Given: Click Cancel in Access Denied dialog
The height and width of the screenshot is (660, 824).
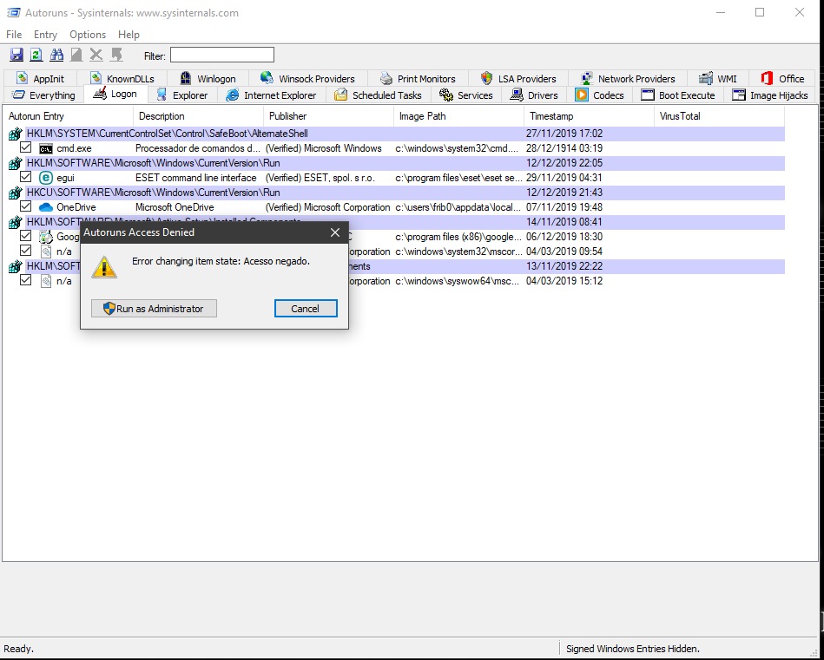Looking at the screenshot, I should (x=306, y=309).
